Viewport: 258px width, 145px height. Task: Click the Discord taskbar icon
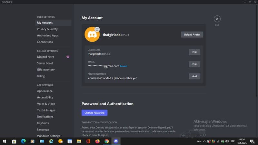116,141
